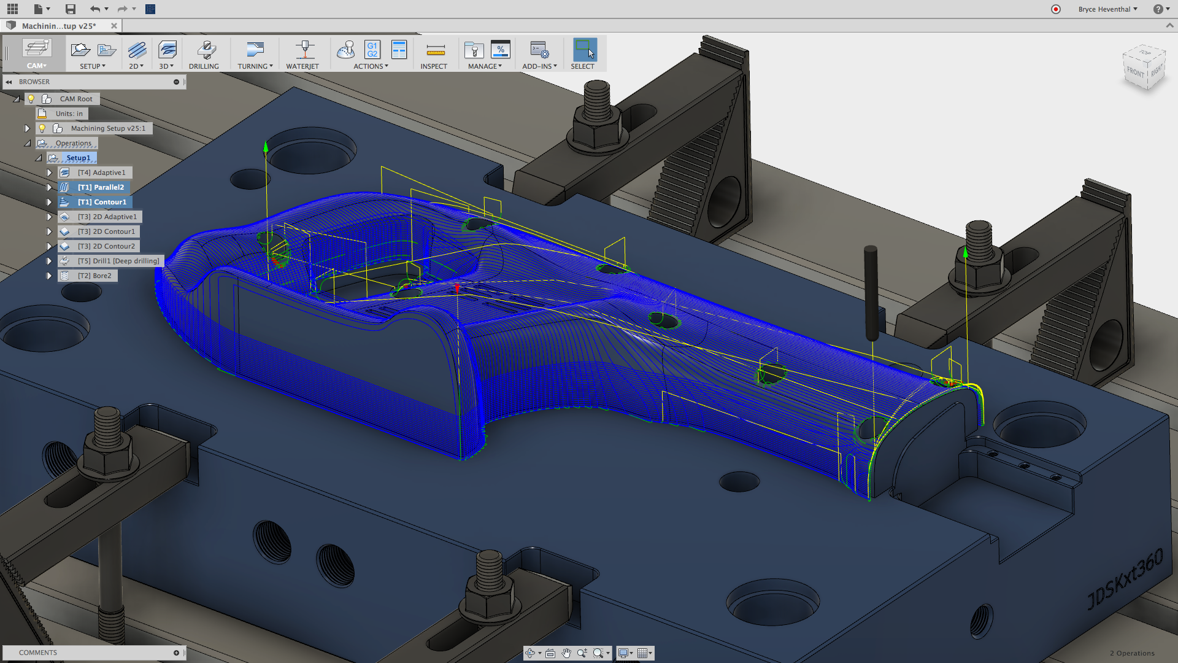Click the Add-Ins menu item
1178x663 pixels.
538,55
